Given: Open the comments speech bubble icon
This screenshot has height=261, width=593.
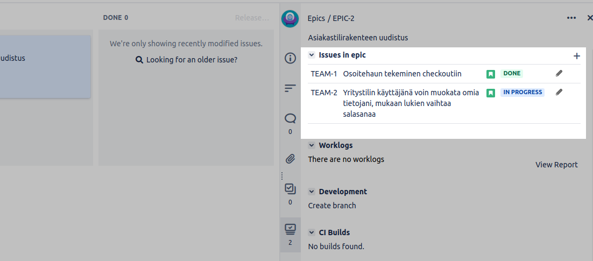Looking at the screenshot, I should 290,118.
